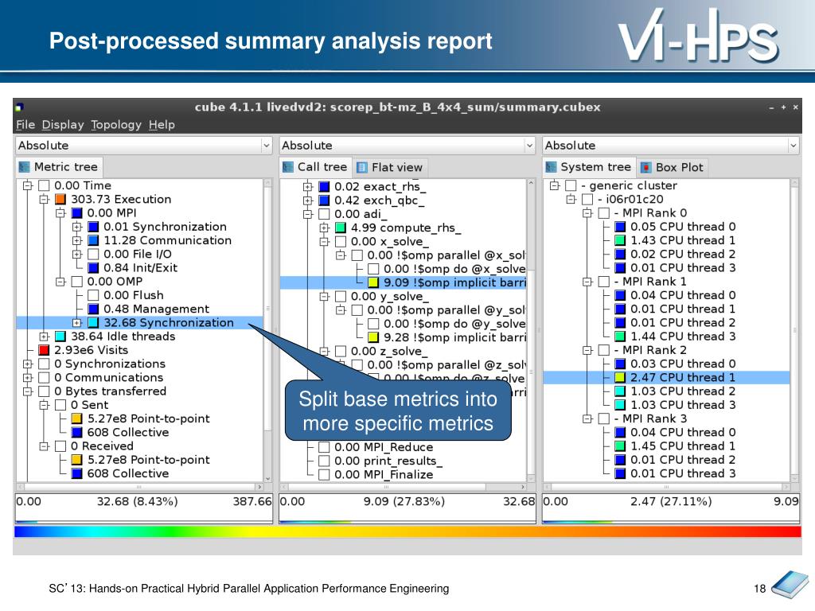Select the i06r01c20 node row
Image resolution: width=815 pixels, height=611 pixels.
[x=666, y=200]
